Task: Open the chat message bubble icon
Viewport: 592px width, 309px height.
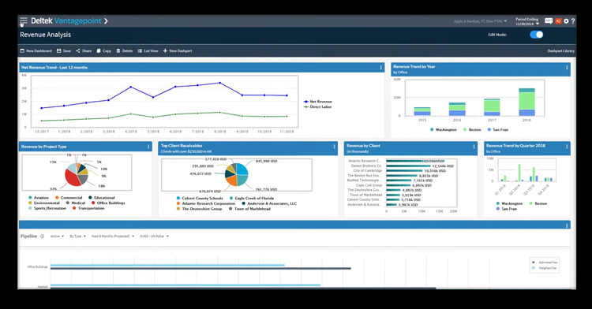Action: point(549,21)
